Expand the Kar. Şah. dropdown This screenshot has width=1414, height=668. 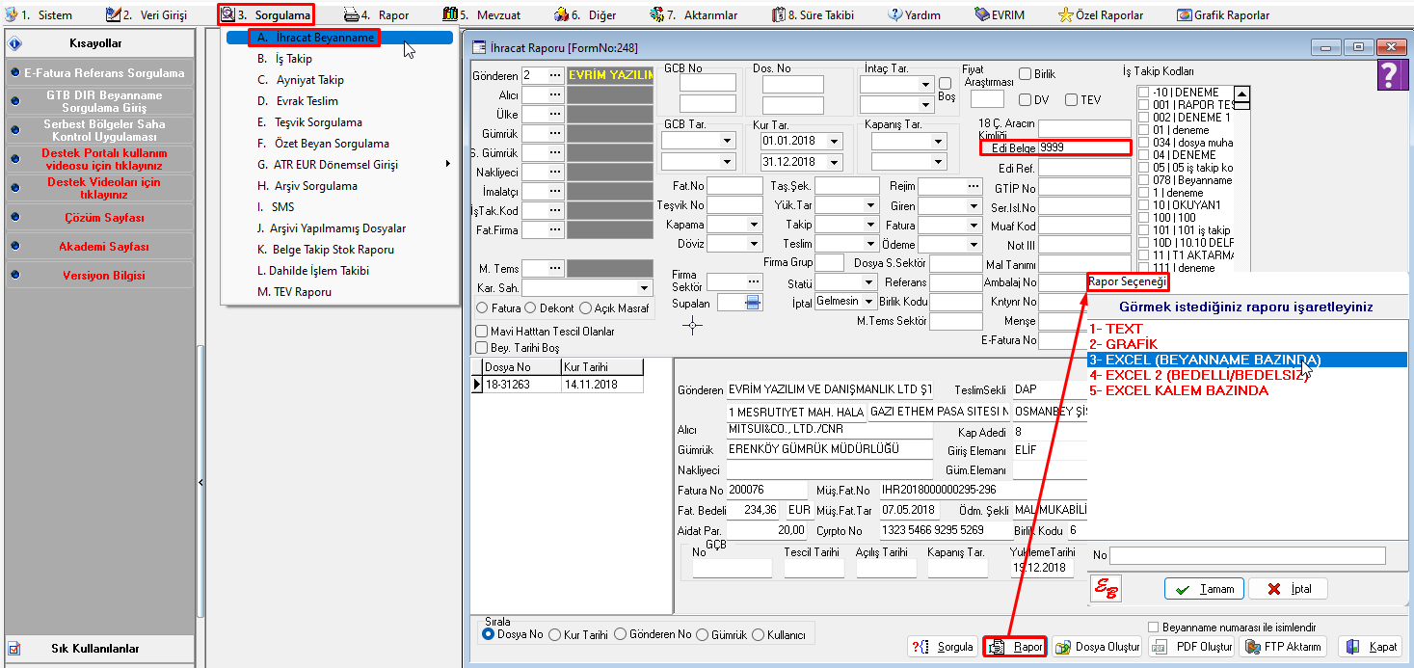(644, 288)
